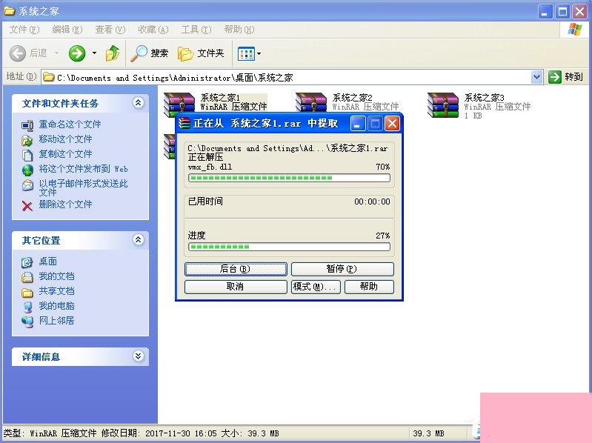Select the 系统之家1 WinRAR archive icon

point(179,103)
